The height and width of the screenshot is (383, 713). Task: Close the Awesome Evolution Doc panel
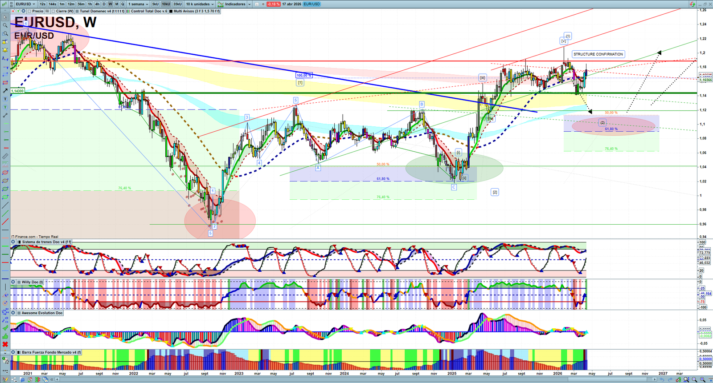(13, 313)
